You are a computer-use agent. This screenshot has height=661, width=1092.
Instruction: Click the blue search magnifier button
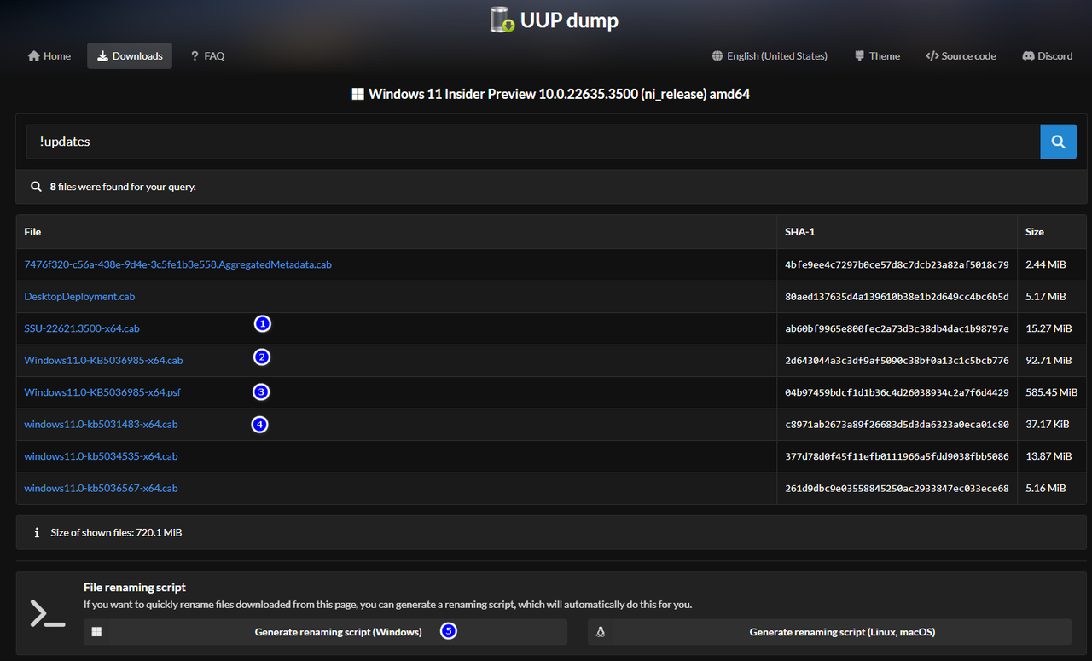[1058, 142]
